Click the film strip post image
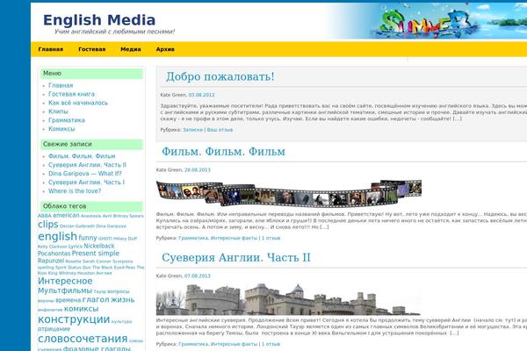This screenshot has height=351, width=527. [x=289, y=193]
